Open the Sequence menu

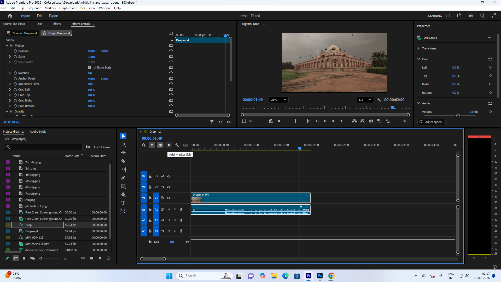(x=34, y=8)
